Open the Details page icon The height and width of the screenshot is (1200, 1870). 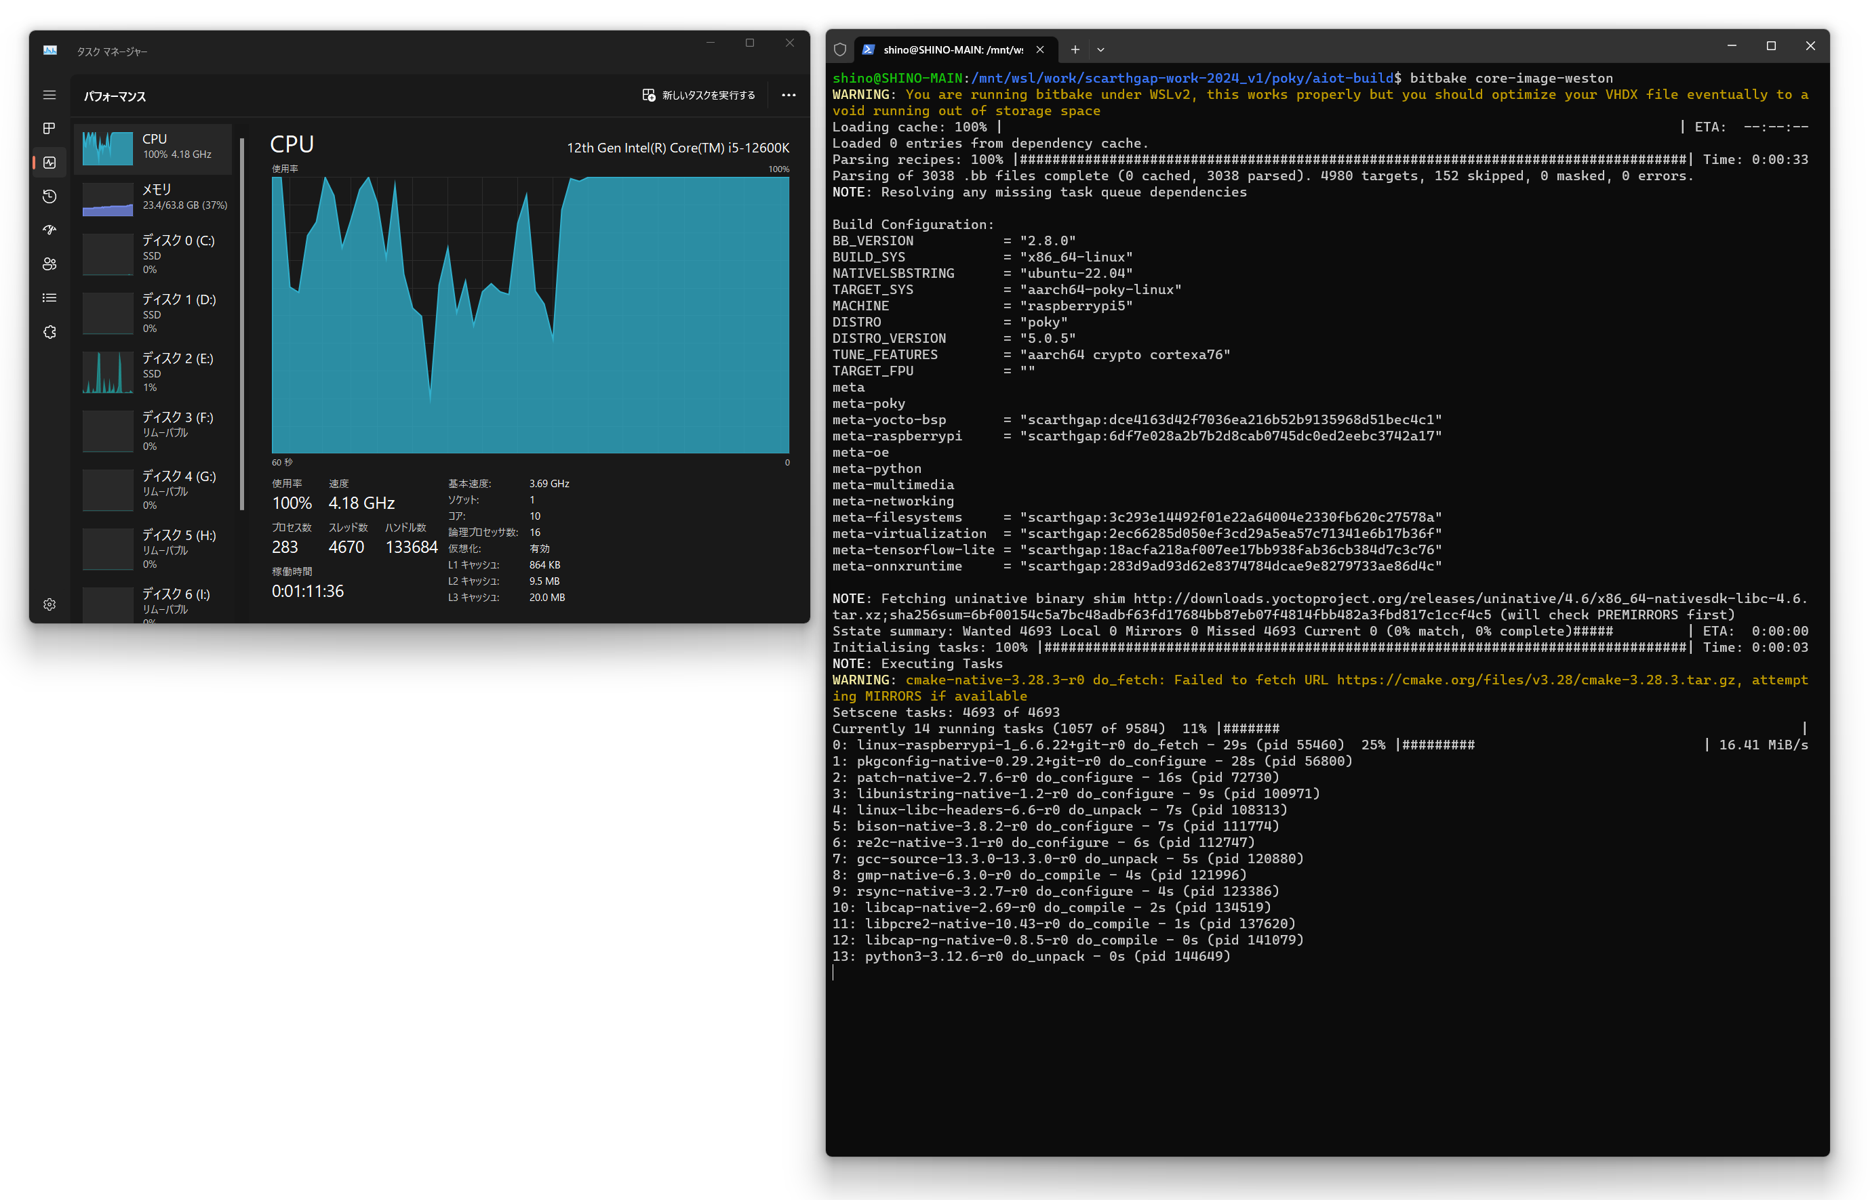(x=49, y=297)
